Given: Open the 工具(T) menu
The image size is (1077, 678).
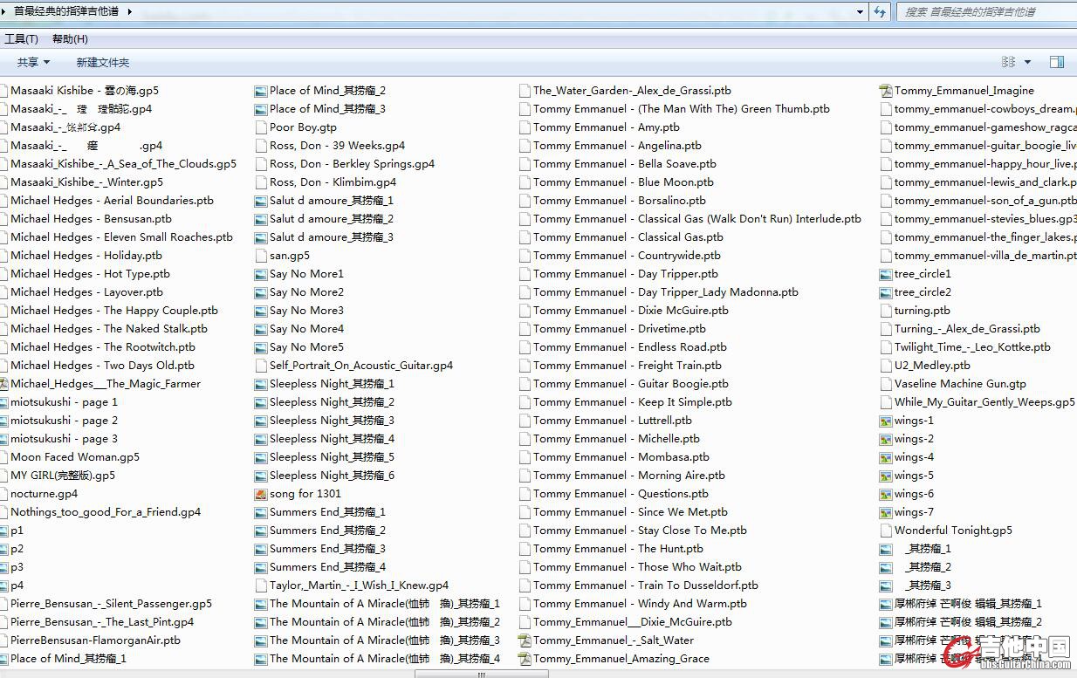Looking at the screenshot, I should (x=21, y=38).
